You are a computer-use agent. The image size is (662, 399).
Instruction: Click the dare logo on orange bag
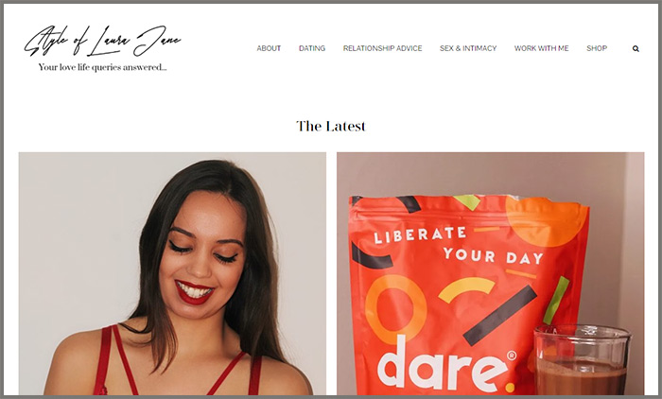click(445, 364)
